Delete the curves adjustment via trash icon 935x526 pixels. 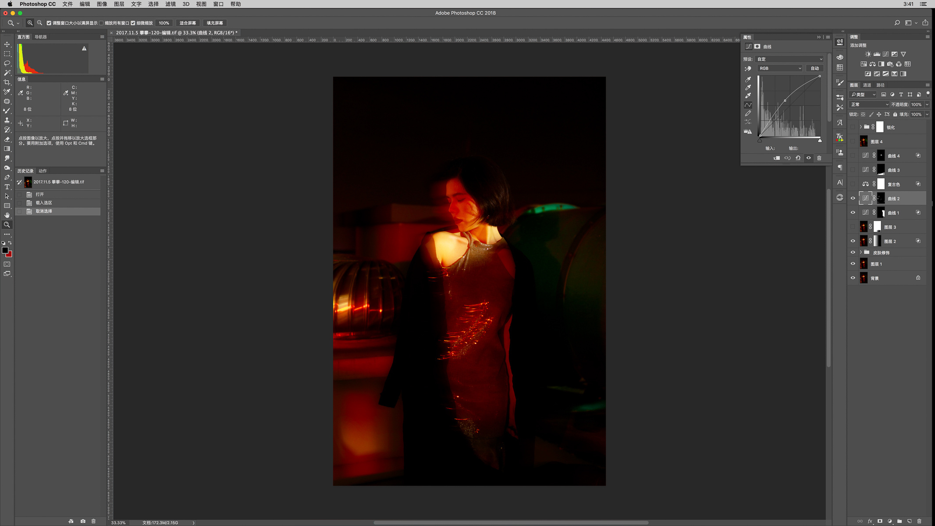819,158
